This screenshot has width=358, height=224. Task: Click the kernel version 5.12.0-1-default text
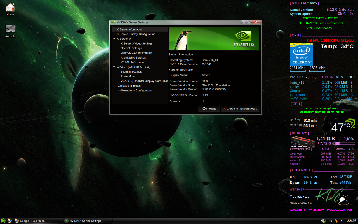[x=340, y=10]
